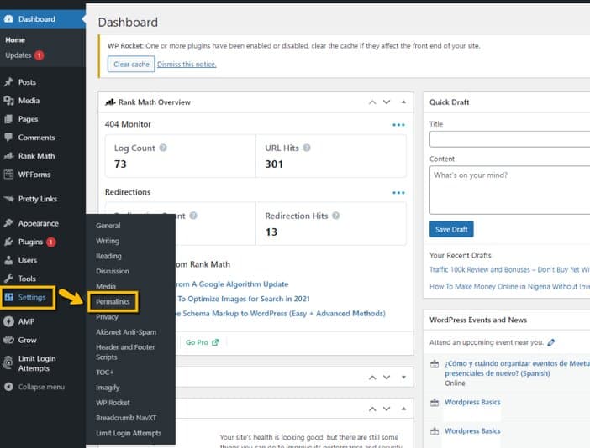Click the Plugins plug icon

(x=8, y=242)
